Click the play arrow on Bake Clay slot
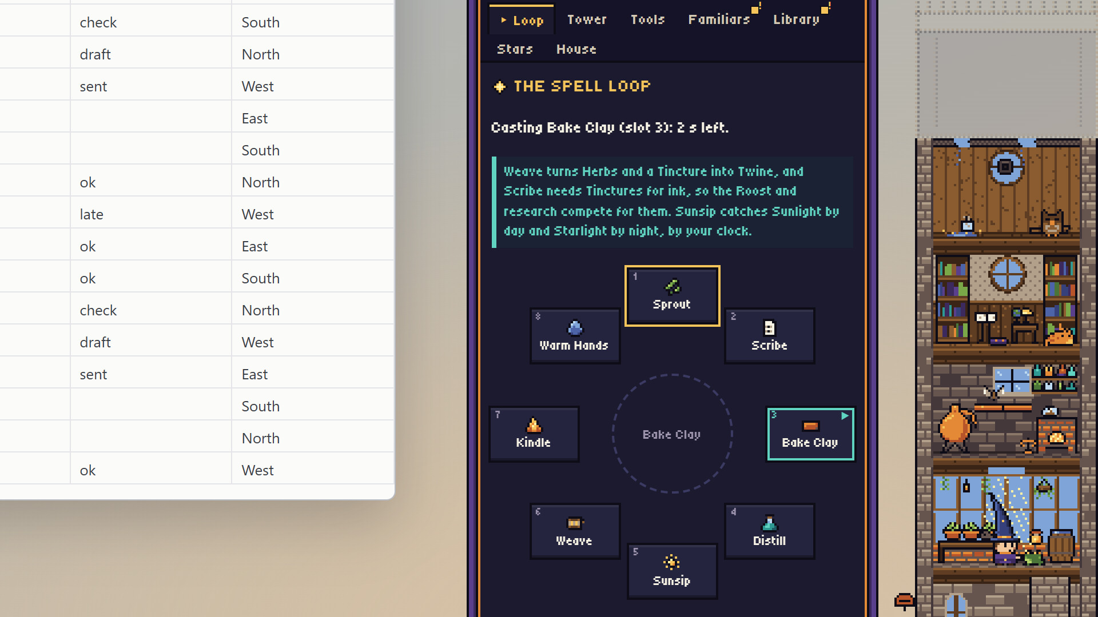Viewport: 1098px width, 617px height. pos(845,416)
